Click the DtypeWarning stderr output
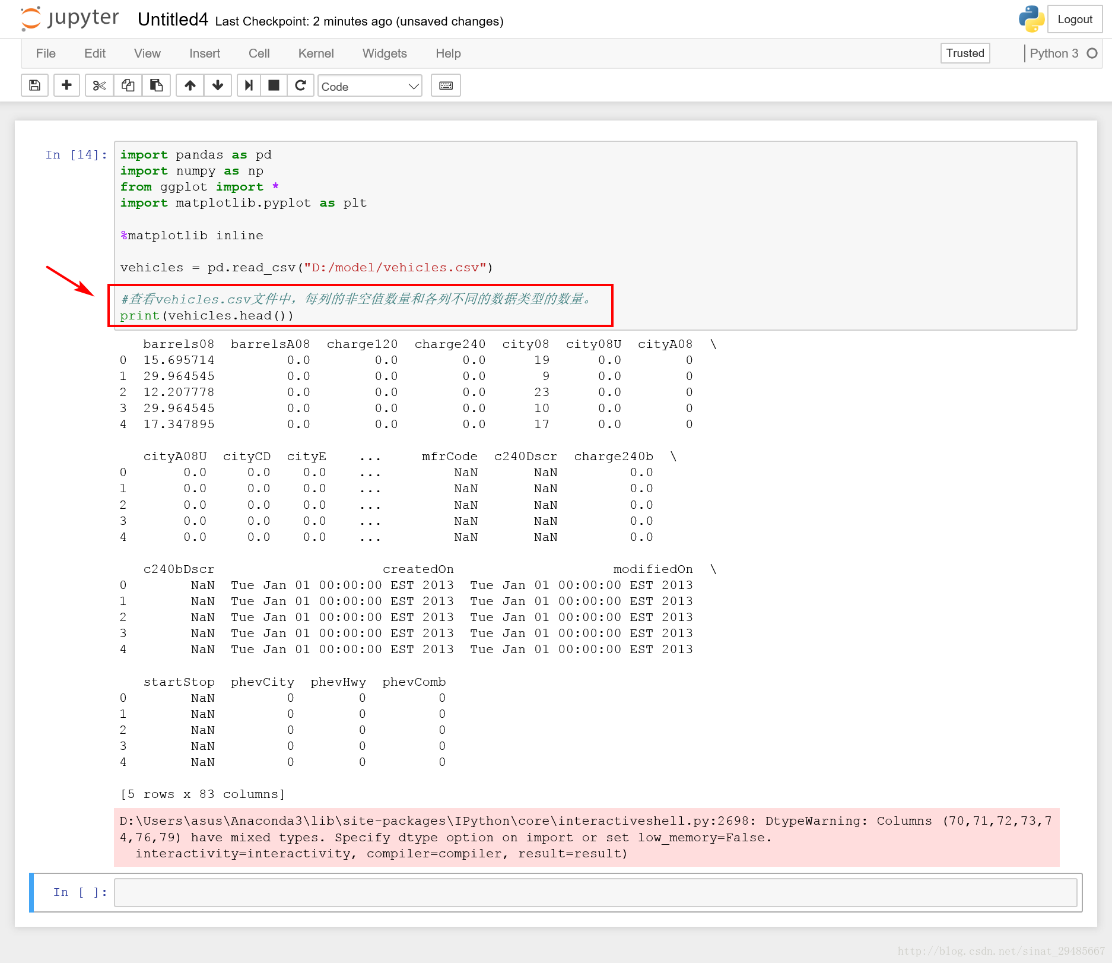The height and width of the screenshot is (963, 1112). tap(586, 837)
